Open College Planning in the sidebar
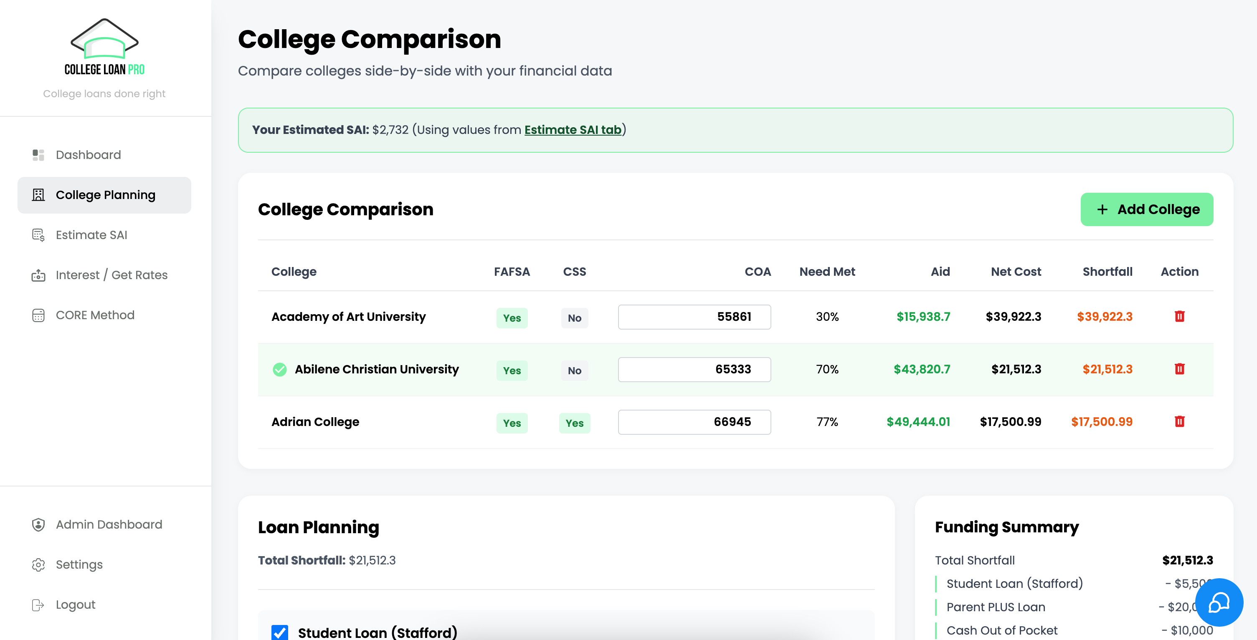 [x=104, y=195]
